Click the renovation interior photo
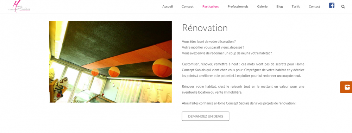The width and height of the screenshot is (352, 133). tap(111, 62)
